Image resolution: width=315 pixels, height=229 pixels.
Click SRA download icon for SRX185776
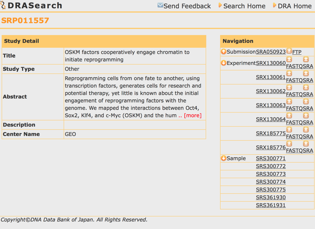click(x=306, y=144)
